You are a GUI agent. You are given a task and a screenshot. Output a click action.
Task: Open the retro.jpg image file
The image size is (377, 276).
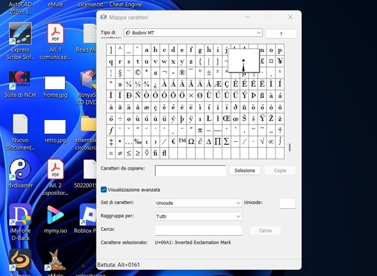[55, 127]
